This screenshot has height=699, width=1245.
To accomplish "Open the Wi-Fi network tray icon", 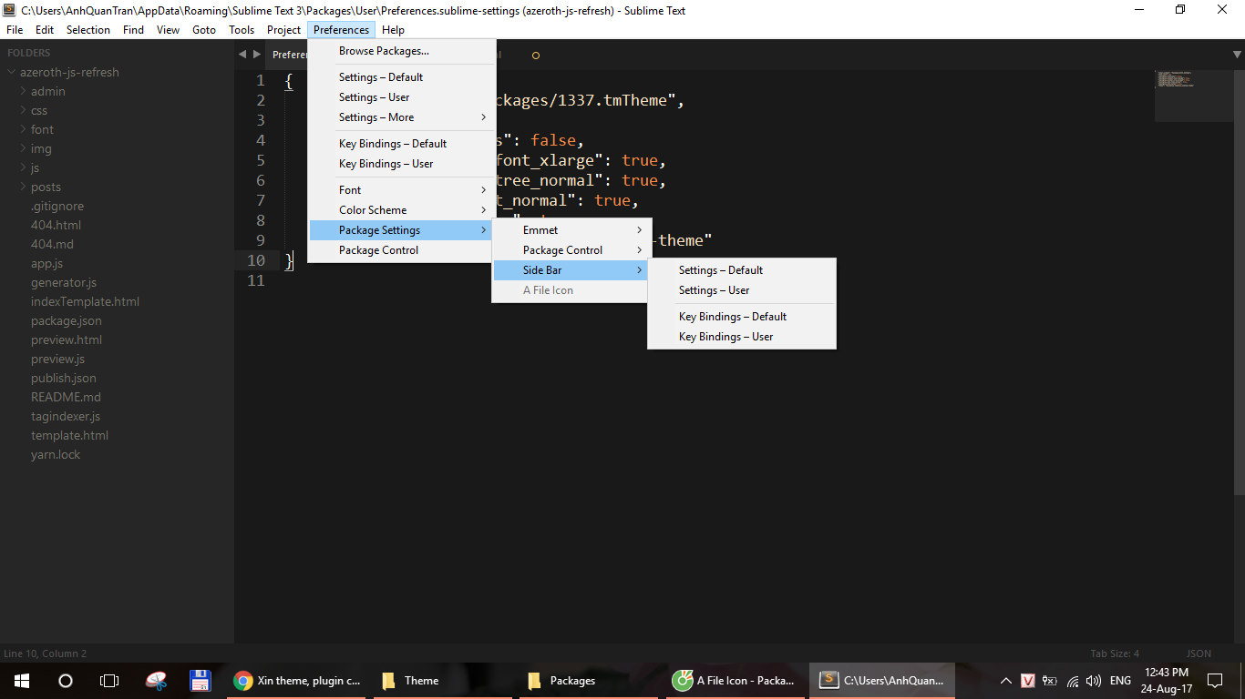I will click(x=1073, y=680).
